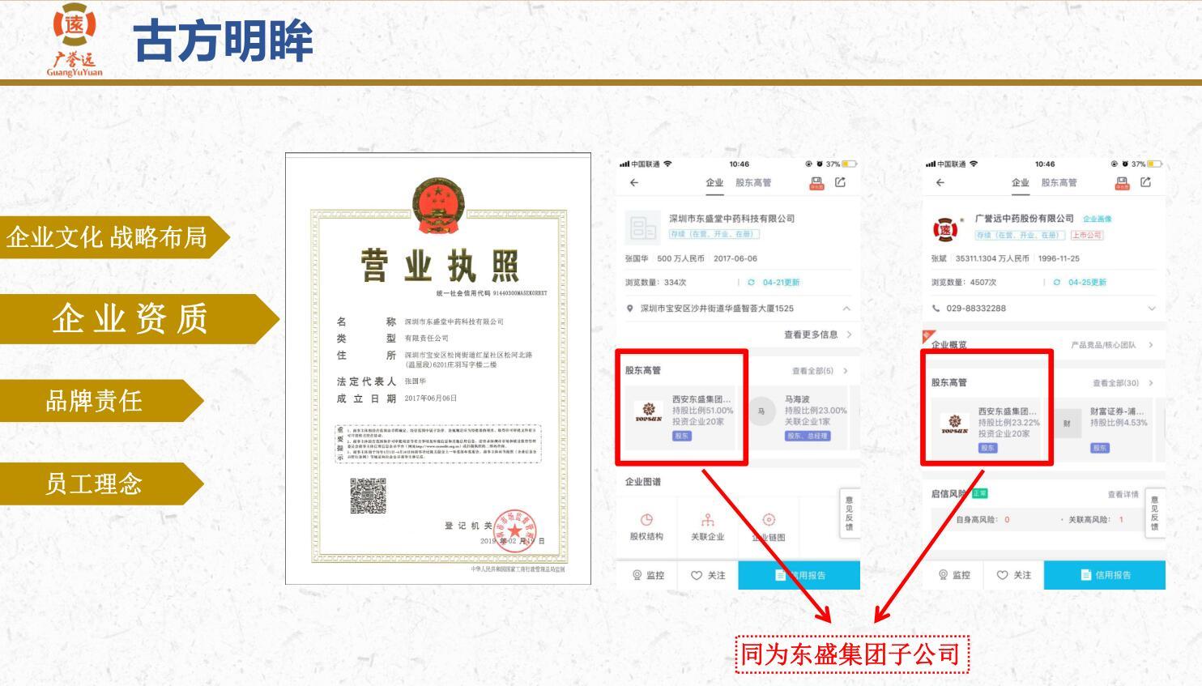The height and width of the screenshot is (686, 1202).
Task: Click 自身高风险 count 0
Action: 1007,520
